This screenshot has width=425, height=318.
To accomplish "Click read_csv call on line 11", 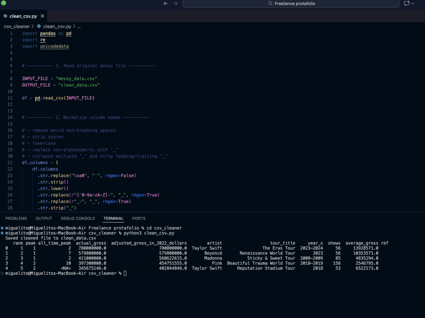I will click(53, 98).
